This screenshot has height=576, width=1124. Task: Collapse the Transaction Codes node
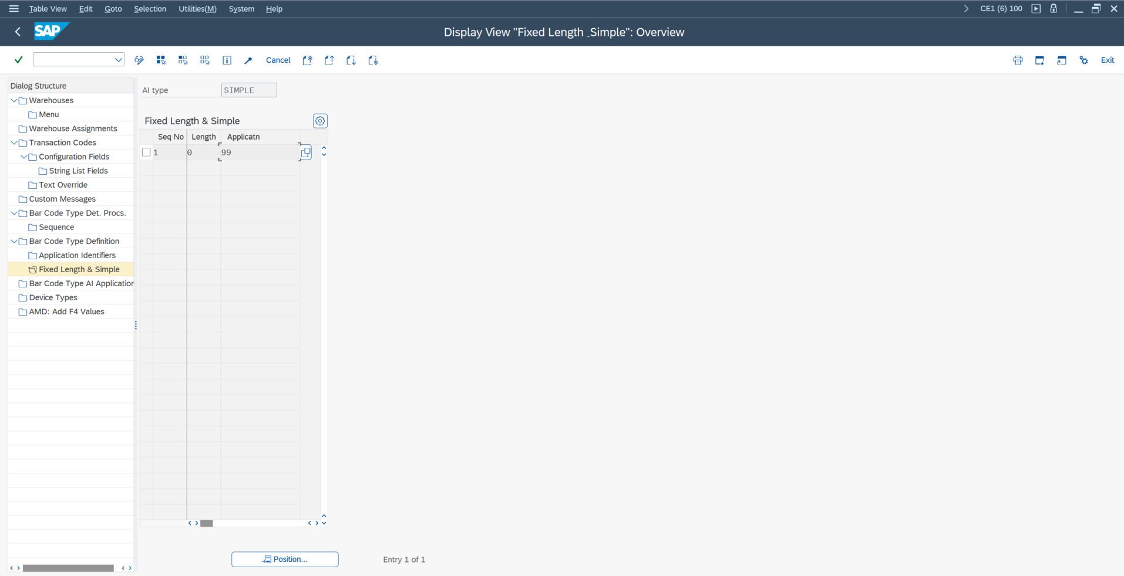pos(14,143)
